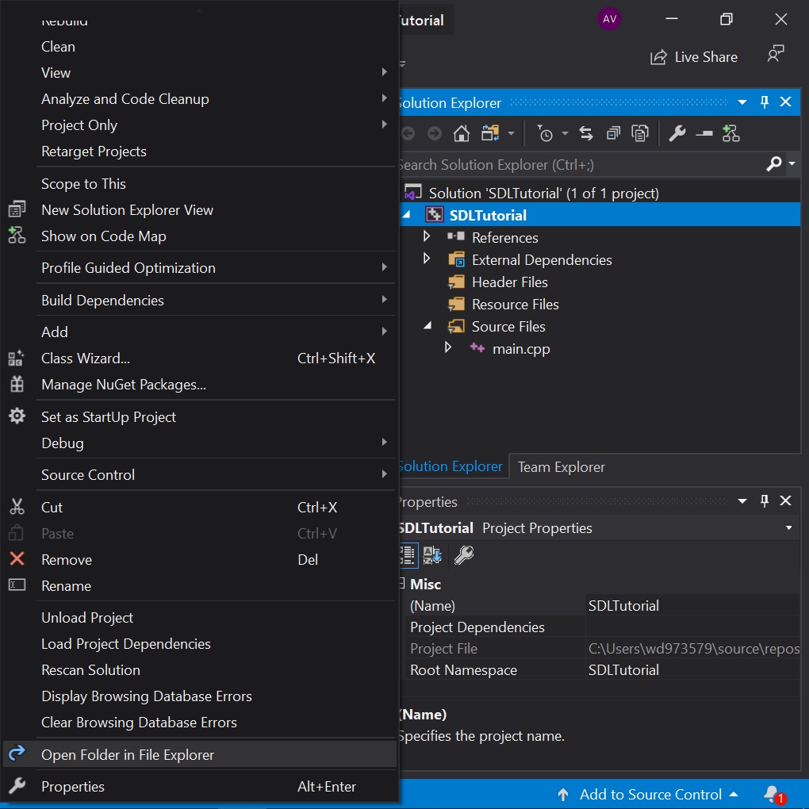Pin the Properties panel with pushpin icon
Image resolution: width=809 pixels, height=809 pixels.
click(764, 500)
